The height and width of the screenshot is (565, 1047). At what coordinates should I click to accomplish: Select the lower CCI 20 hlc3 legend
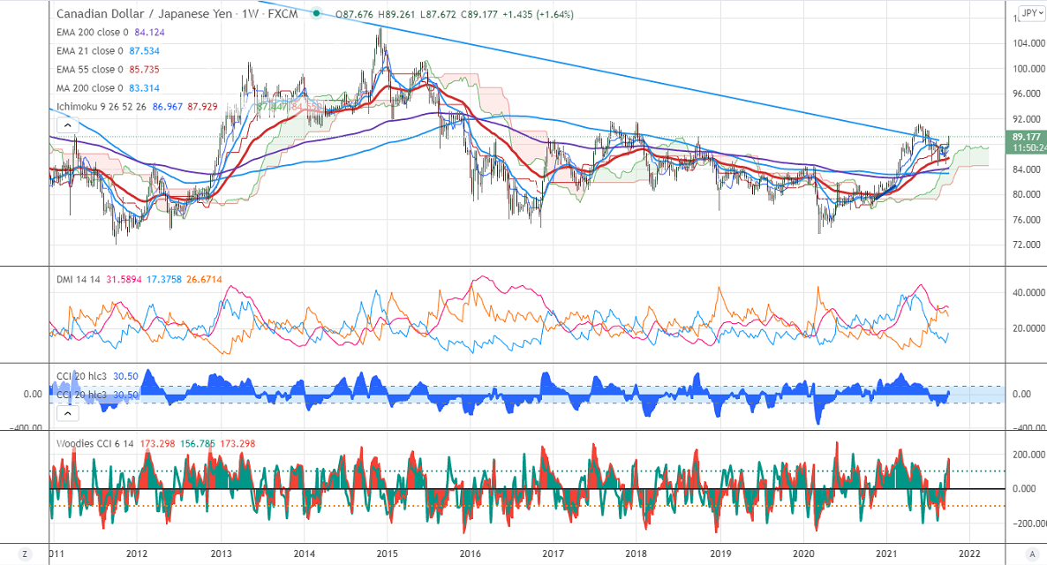coord(81,395)
